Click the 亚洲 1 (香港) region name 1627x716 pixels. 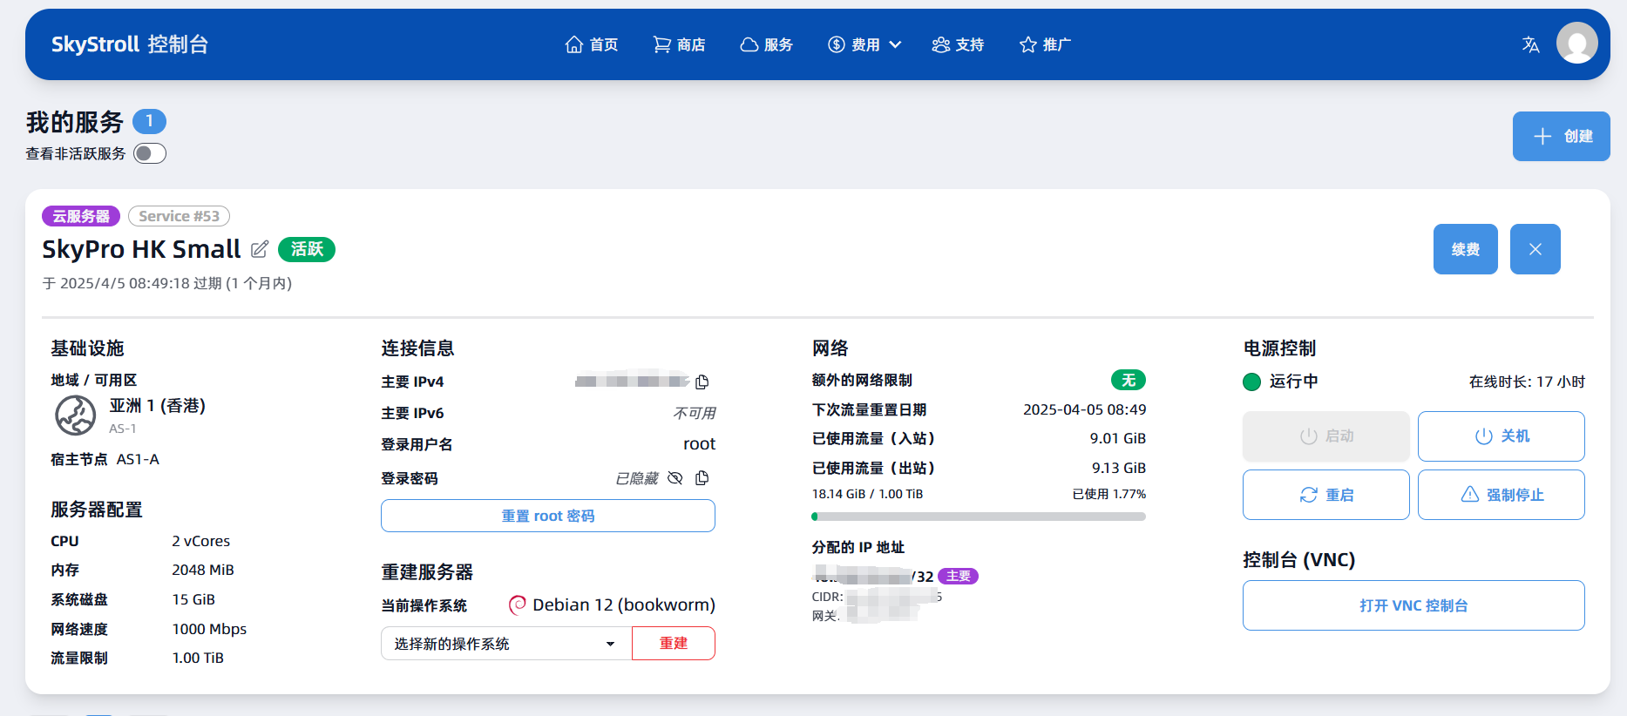coord(157,406)
